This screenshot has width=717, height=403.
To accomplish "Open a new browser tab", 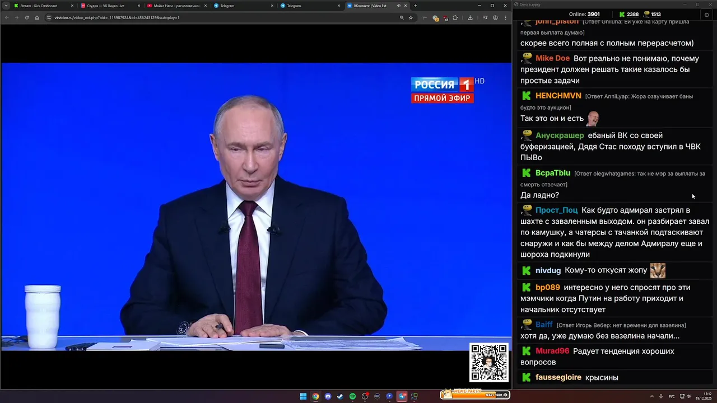I will coord(415,6).
